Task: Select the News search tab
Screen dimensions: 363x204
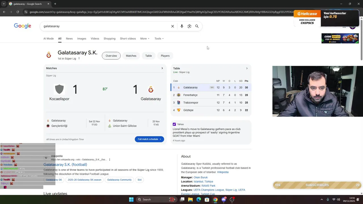Action: click(69, 39)
